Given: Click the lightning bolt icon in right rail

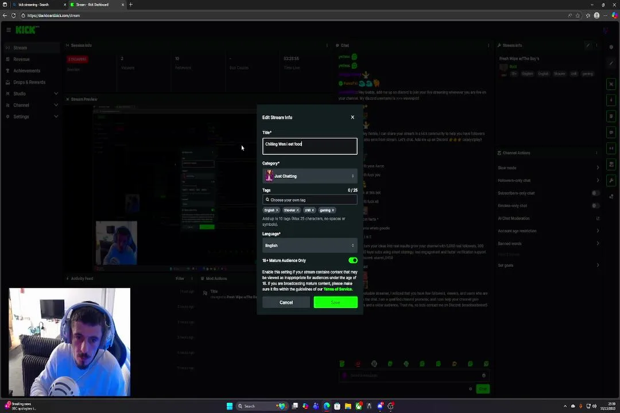Looking at the screenshot, I should [x=611, y=100].
